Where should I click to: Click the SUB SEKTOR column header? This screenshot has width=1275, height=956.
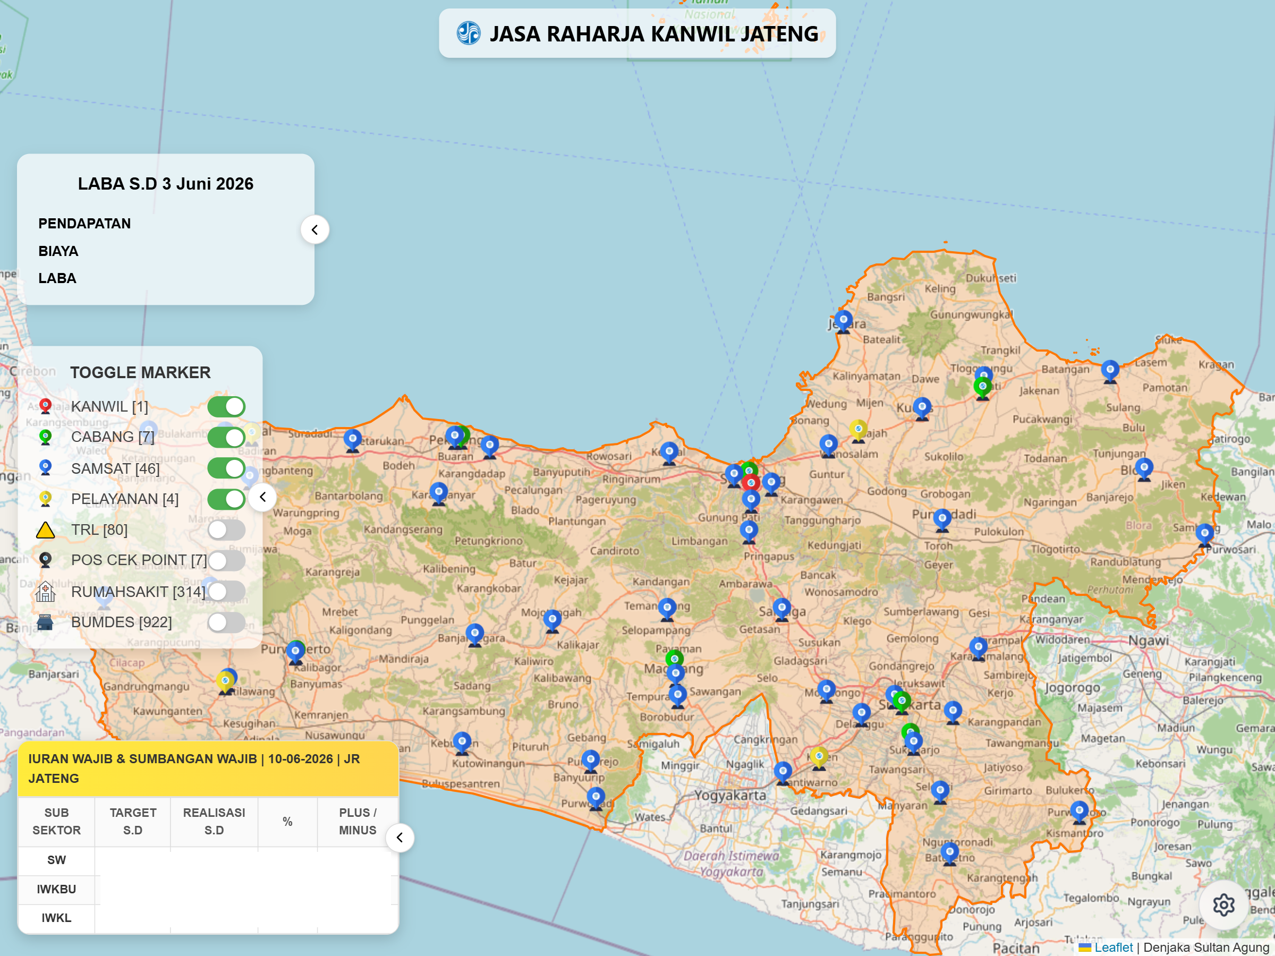click(56, 821)
